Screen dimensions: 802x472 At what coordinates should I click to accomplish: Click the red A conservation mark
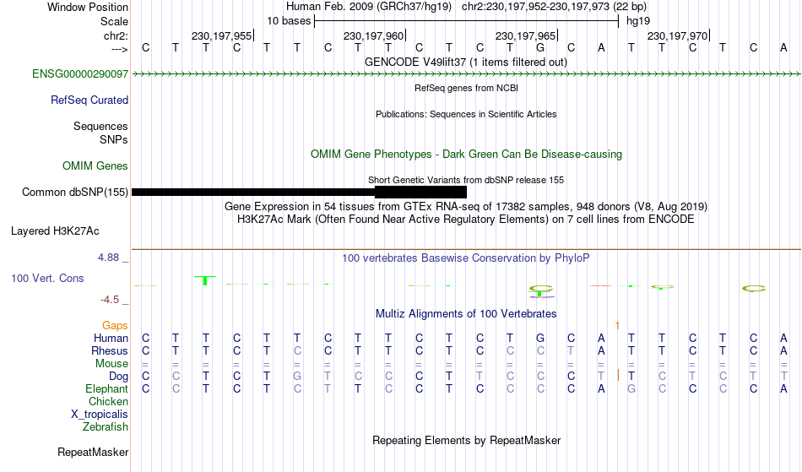(601, 286)
